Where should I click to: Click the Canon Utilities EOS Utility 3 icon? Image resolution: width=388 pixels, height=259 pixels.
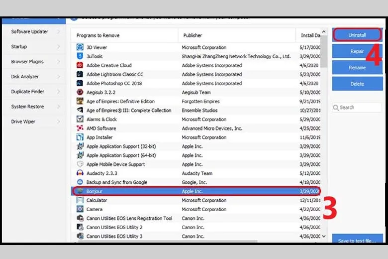[80, 236]
